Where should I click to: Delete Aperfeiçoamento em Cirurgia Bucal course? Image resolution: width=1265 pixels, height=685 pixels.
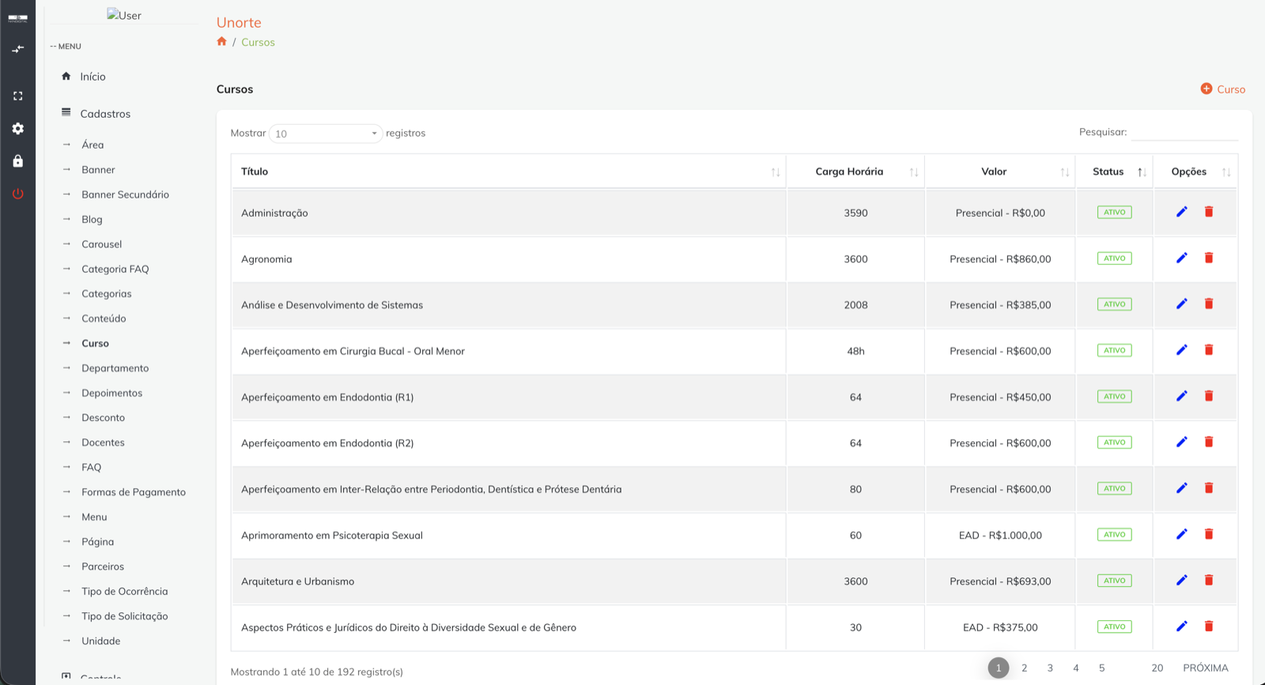(1209, 350)
